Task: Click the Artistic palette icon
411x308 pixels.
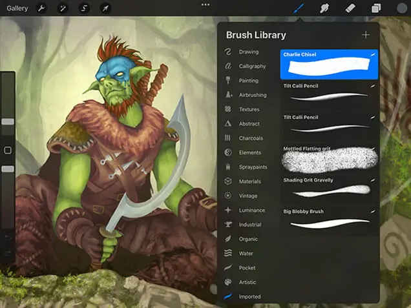Action: [x=228, y=282]
